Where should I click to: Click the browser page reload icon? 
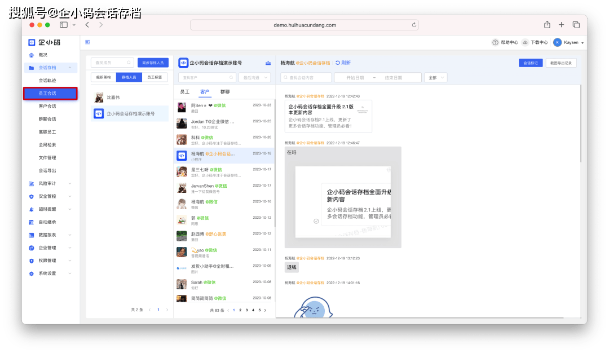pos(414,25)
